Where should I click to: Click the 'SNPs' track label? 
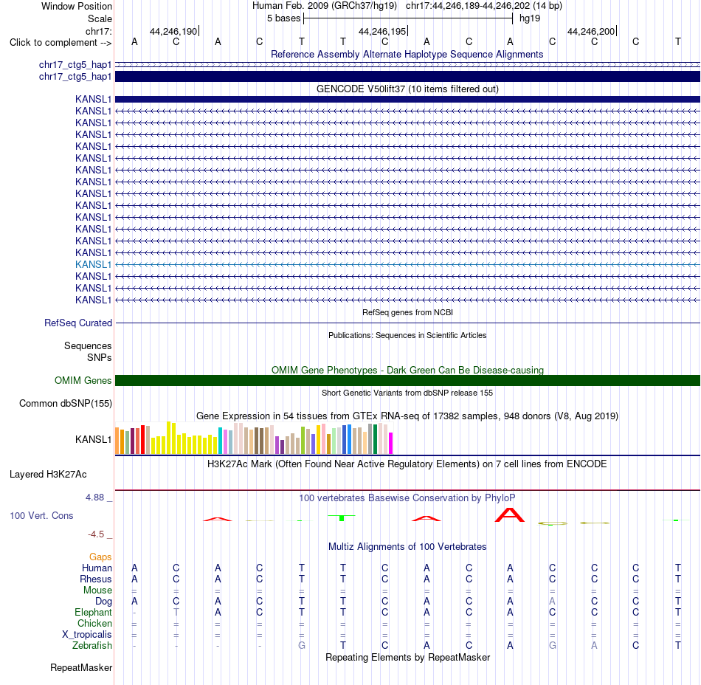[100, 358]
